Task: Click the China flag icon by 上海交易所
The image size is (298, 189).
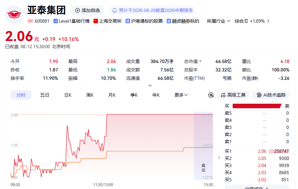Action: (96, 21)
